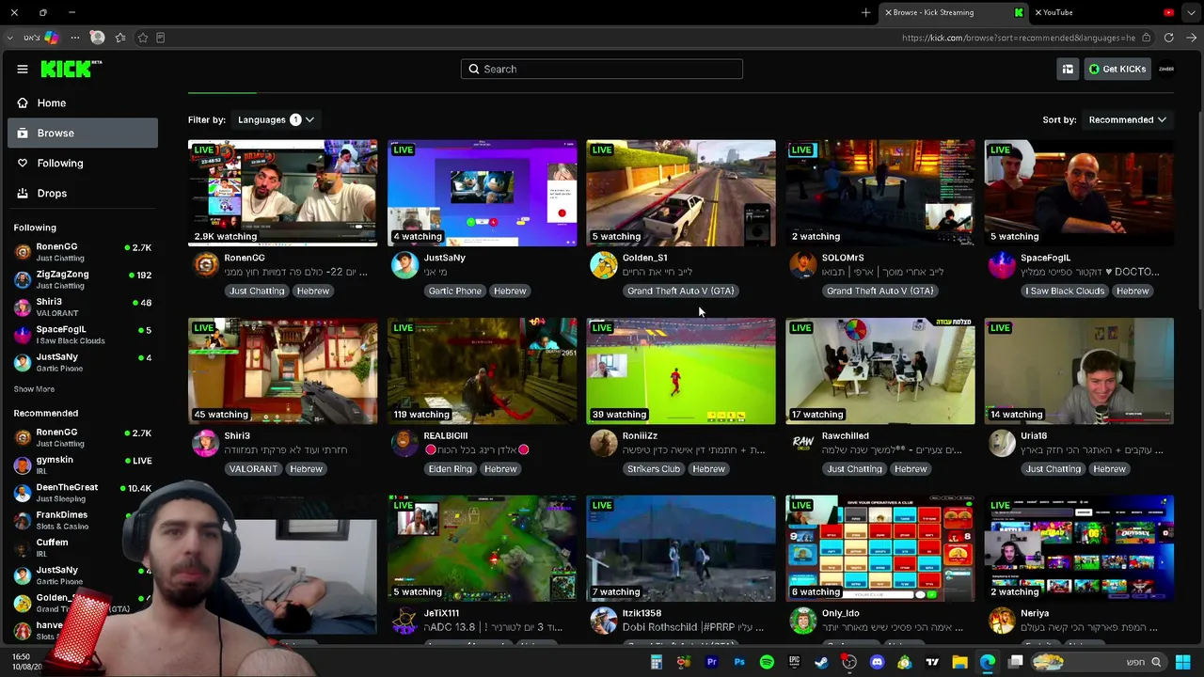Open the dashboard layout icon beside Get KICKs
This screenshot has width=1204, height=677.
[x=1068, y=69]
